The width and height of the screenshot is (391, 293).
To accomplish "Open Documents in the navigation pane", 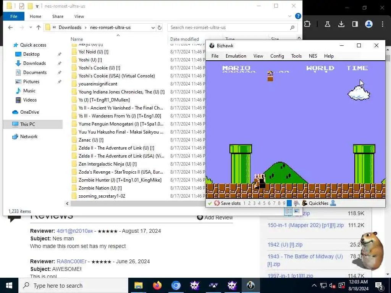I will click(35, 72).
